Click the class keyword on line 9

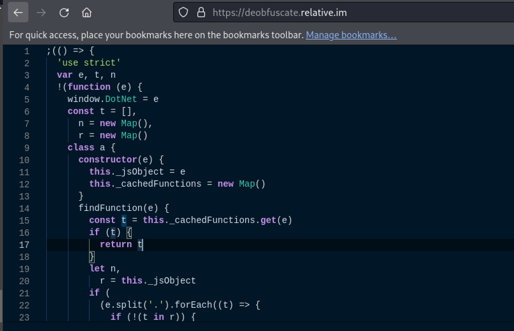[81, 148]
